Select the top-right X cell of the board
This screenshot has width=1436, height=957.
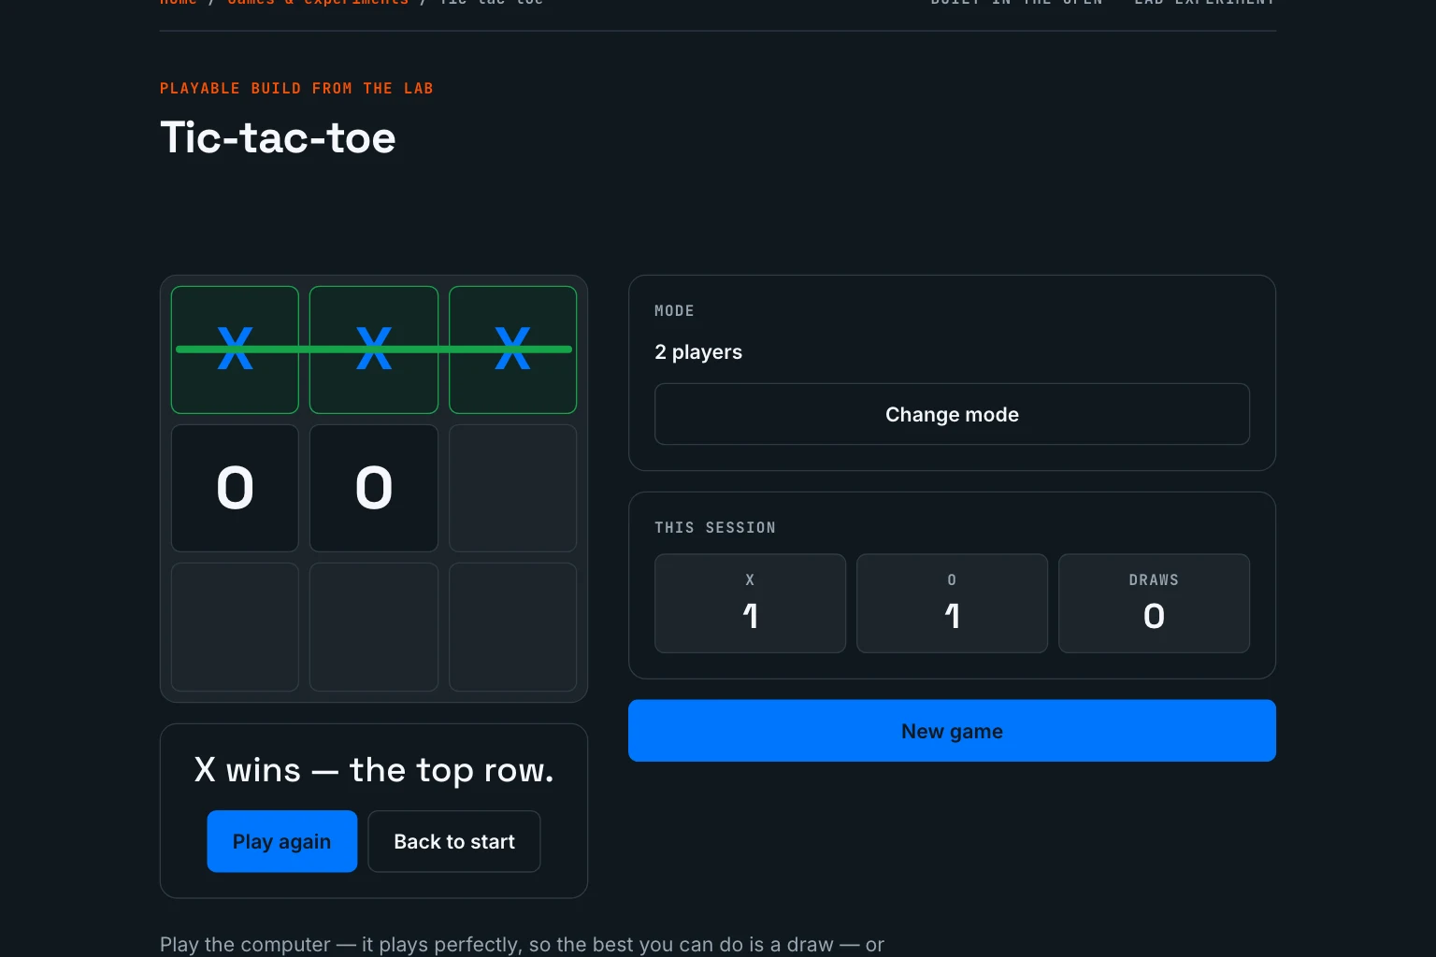click(512, 350)
